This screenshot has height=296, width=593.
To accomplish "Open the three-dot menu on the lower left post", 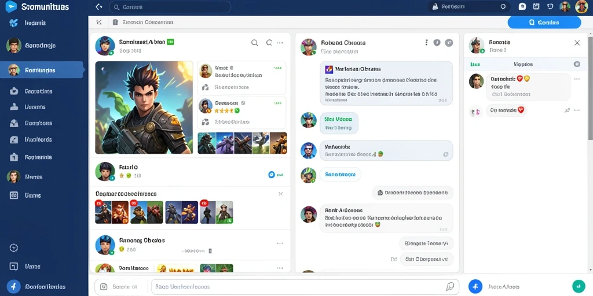I will (280, 243).
